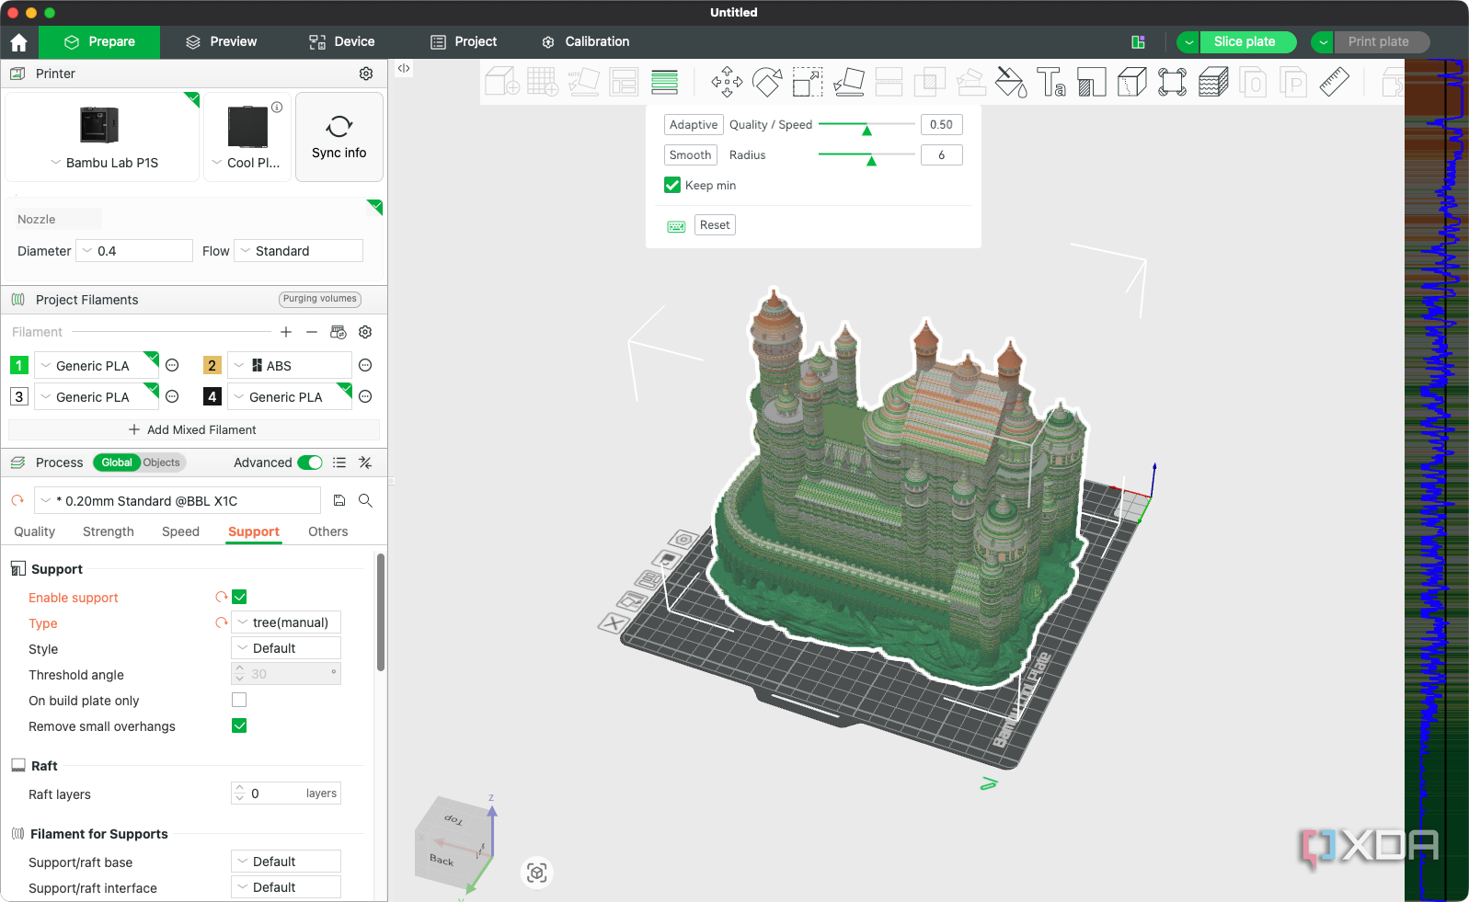The image size is (1469, 902).
Task: Open the compare presets icon in Process header
Action: pyautogui.click(x=365, y=462)
